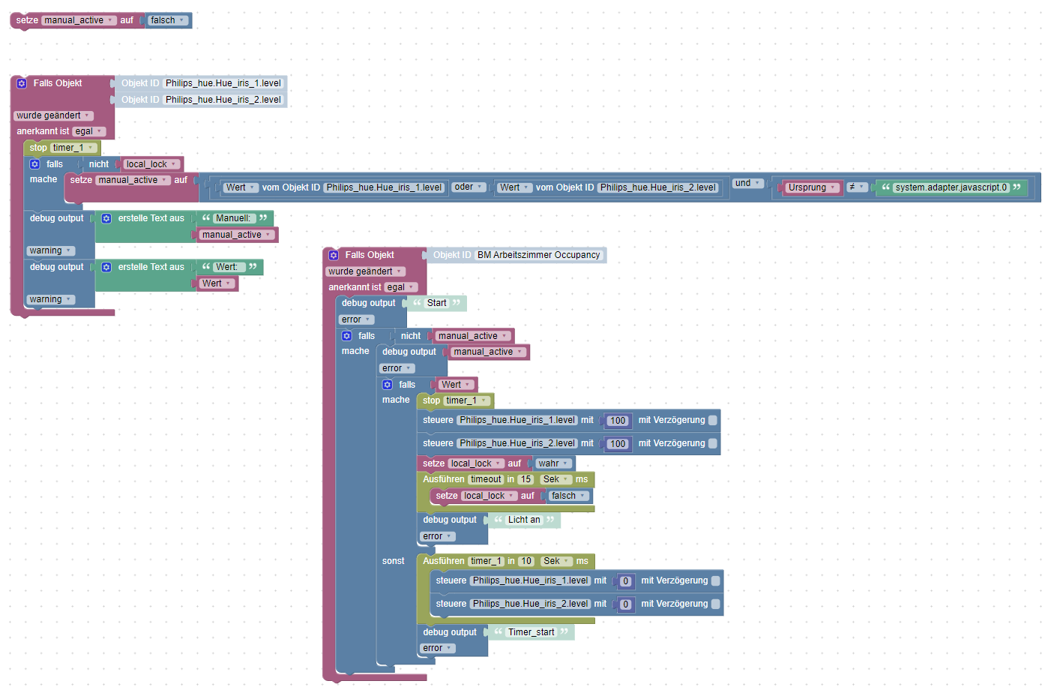Screen dimensions: 1045x693
Task: Open gear on 'falls Wert' block
Action: coord(387,385)
